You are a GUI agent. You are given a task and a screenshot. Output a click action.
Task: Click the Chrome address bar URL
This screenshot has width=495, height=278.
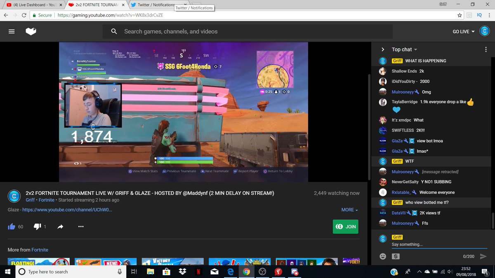(x=110, y=15)
